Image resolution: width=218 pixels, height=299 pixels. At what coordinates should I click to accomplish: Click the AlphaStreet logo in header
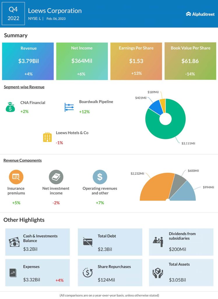click(200, 14)
